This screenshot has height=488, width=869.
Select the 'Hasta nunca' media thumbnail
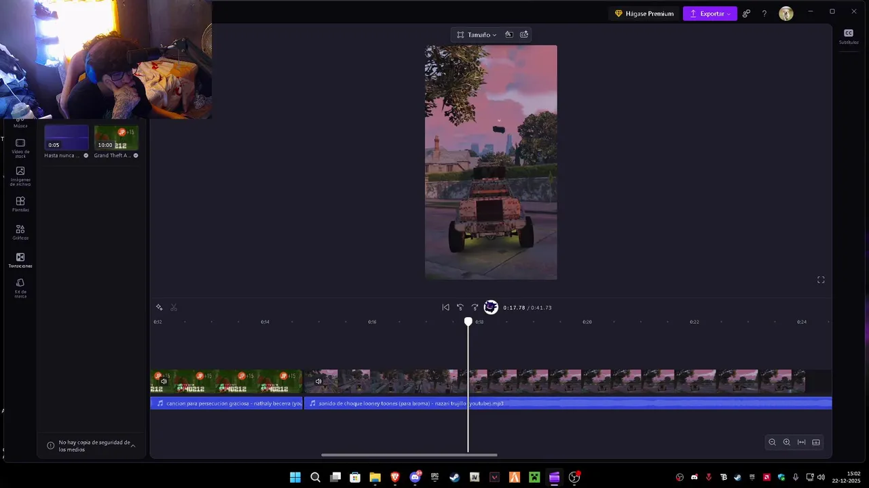click(x=67, y=138)
